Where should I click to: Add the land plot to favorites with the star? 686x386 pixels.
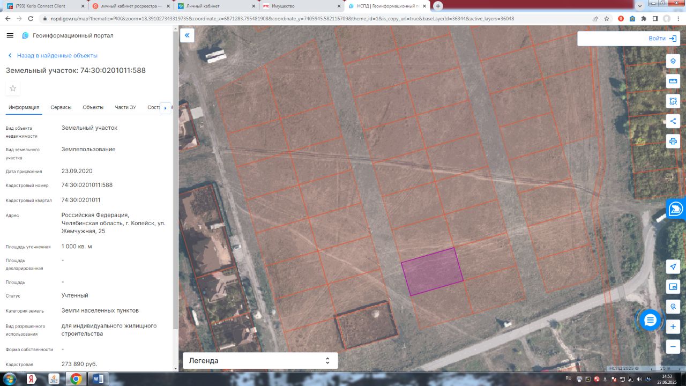coord(13,88)
